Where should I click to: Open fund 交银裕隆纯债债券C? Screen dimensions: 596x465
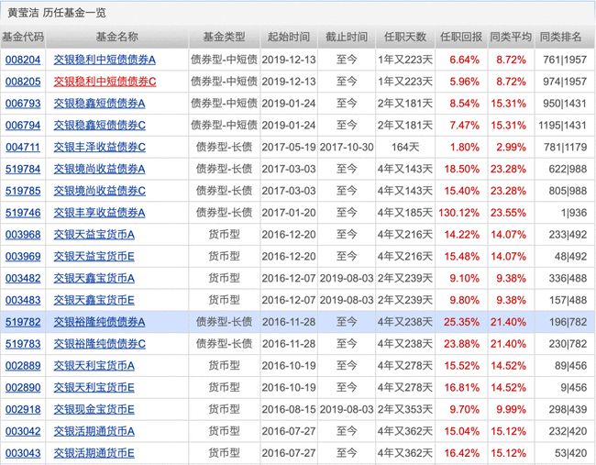click(x=99, y=344)
